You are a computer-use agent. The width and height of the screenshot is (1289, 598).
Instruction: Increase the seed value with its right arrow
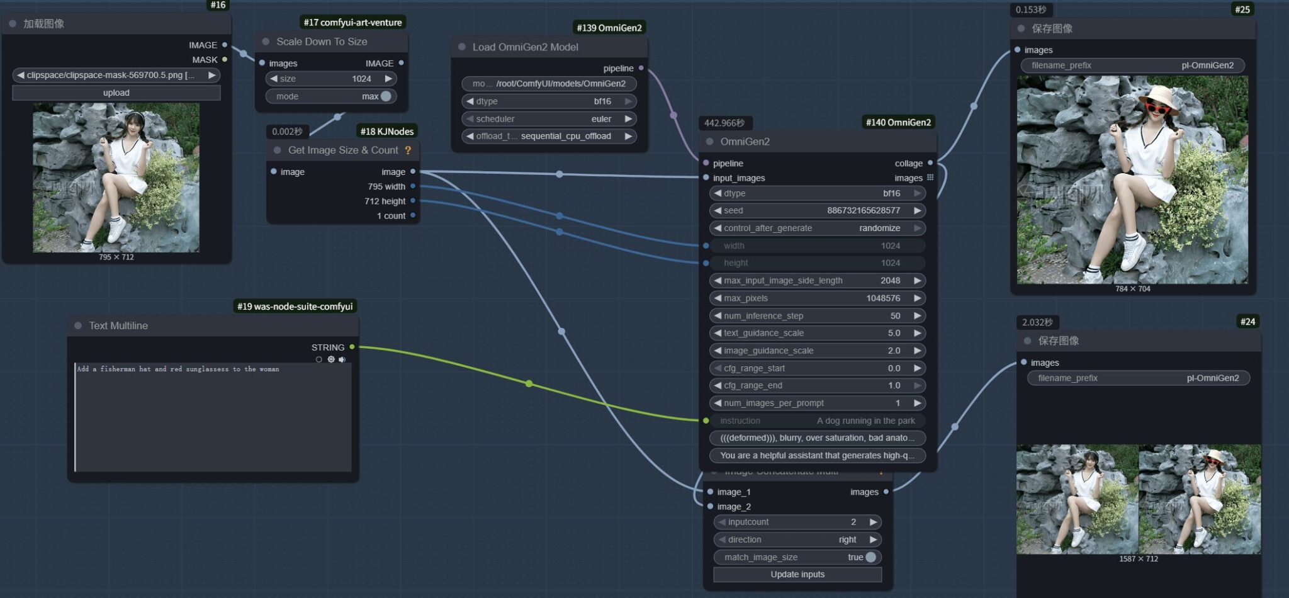coord(918,210)
